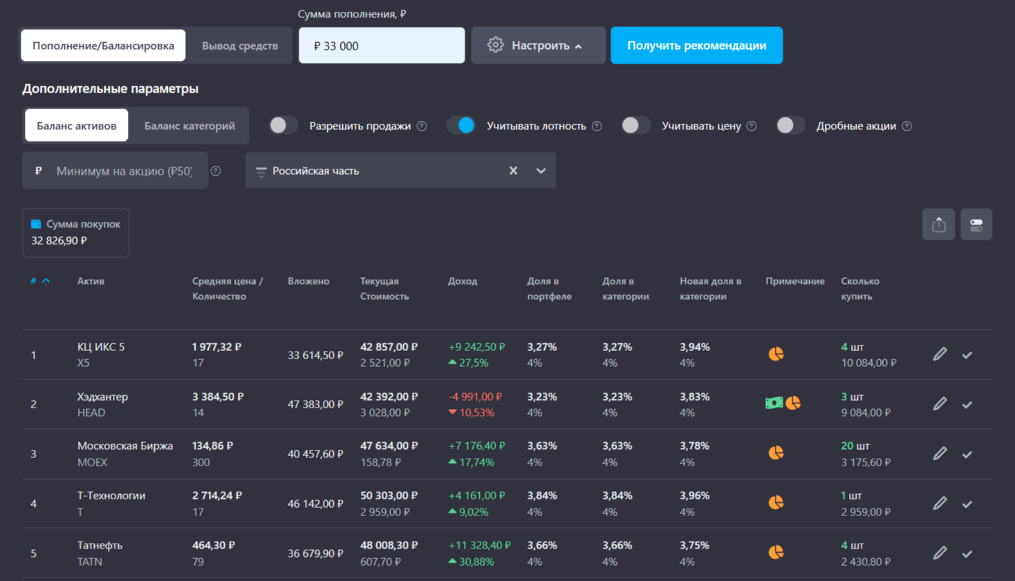Image resolution: width=1015 pixels, height=581 pixels.
Task: Expand the Российская часть filter dropdown
Action: click(541, 171)
